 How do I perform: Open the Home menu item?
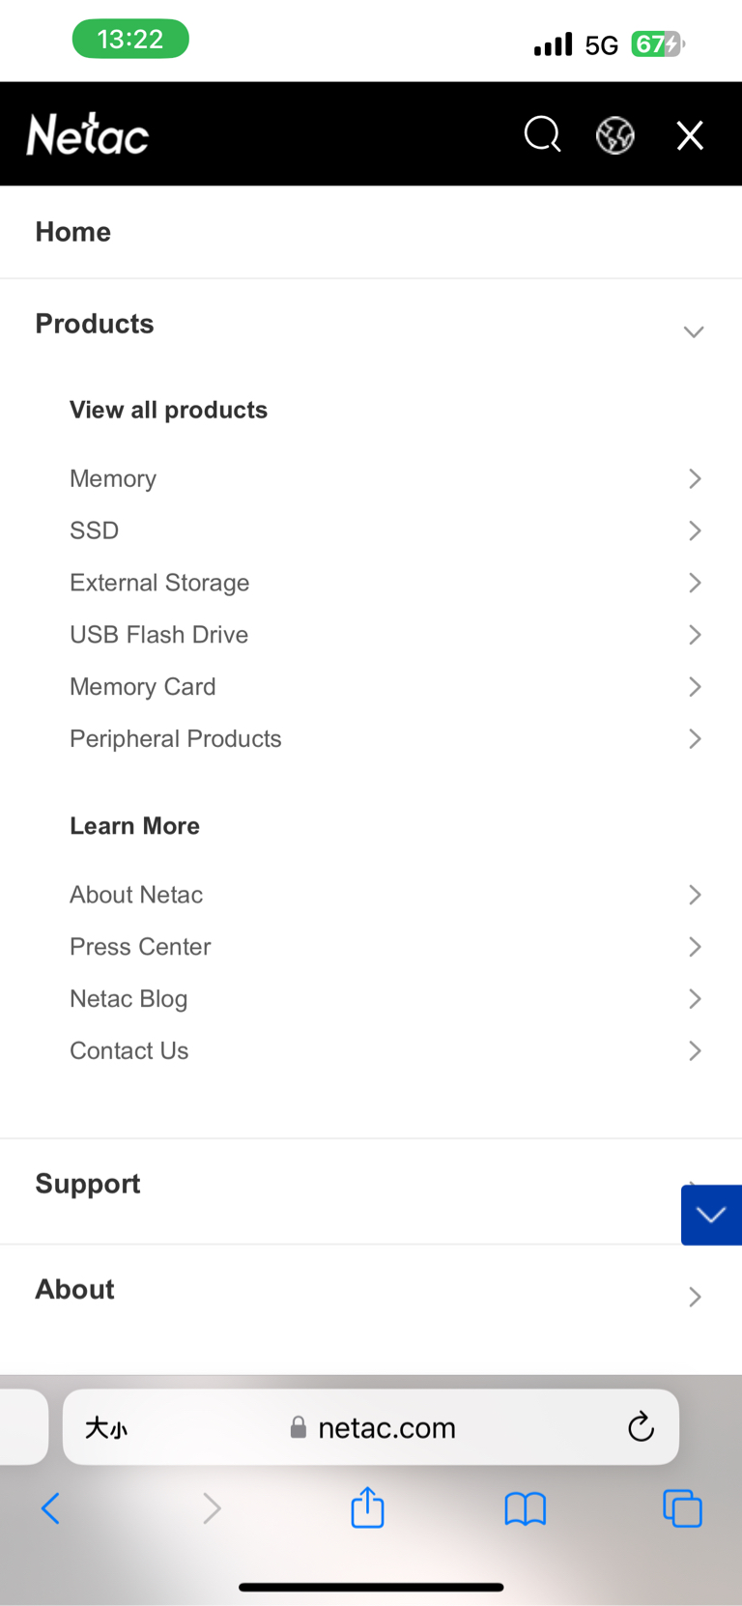pyautogui.click(x=73, y=232)
